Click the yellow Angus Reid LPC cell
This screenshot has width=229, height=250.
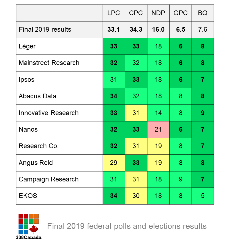tap(114, 163)
